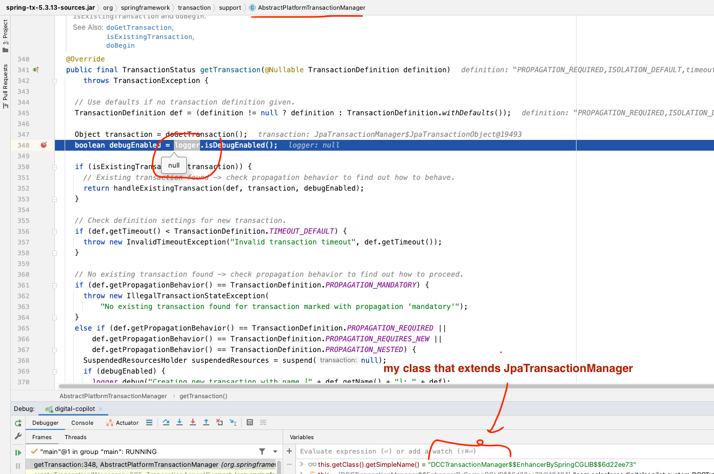This screenshot has height=474, width=714.
Task: Click the Drop Frame icon
Action: click(220, 422)
